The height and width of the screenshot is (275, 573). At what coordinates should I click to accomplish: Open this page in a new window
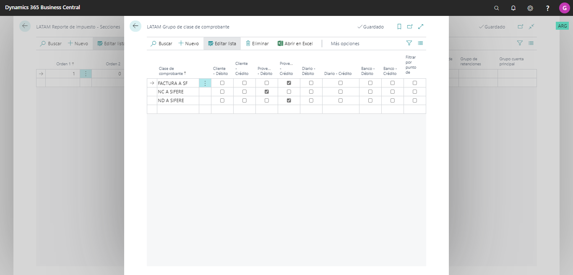410,26
